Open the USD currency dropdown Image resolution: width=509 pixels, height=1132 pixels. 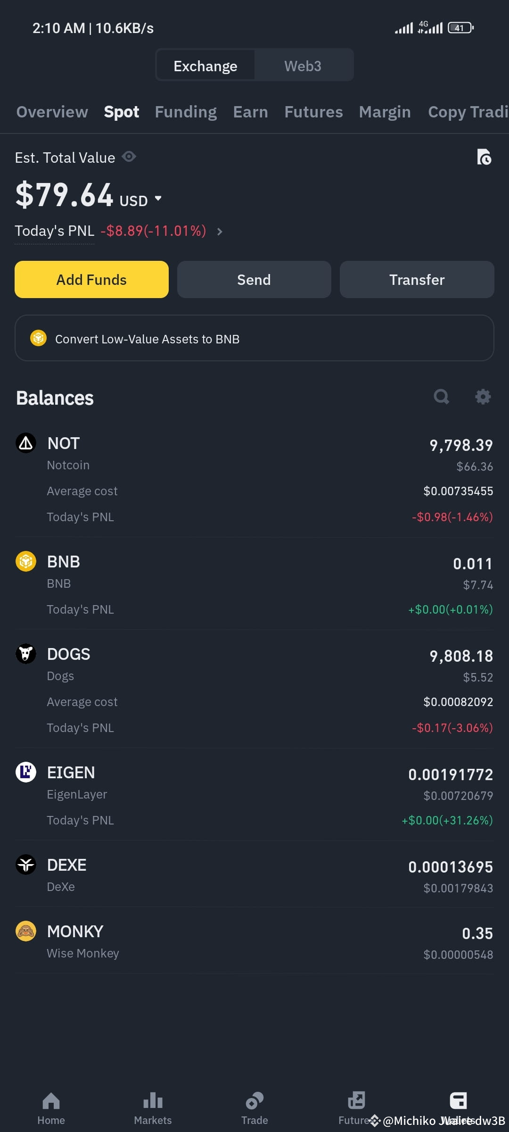[x=141, y=200]
